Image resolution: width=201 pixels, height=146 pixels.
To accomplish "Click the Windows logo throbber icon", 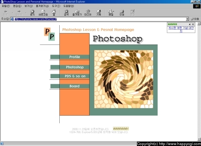I will pyautogui.click(x=197, y=6).
